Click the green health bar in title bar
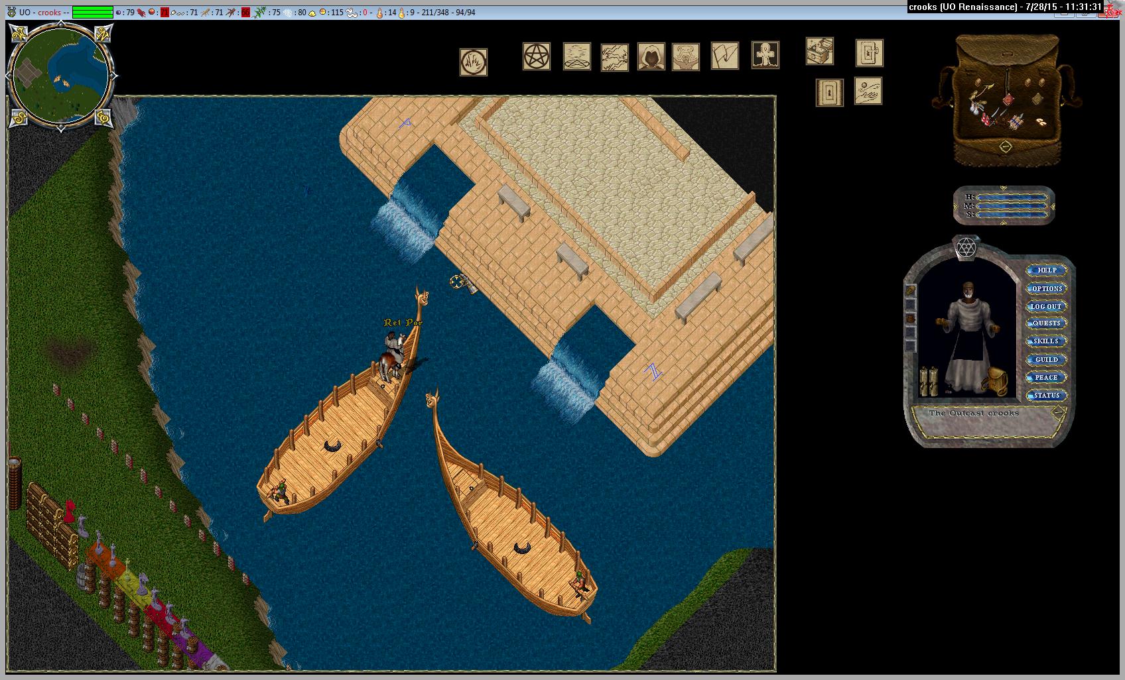The height and width of the screenshot is (680, 1125). coord(93,12)
